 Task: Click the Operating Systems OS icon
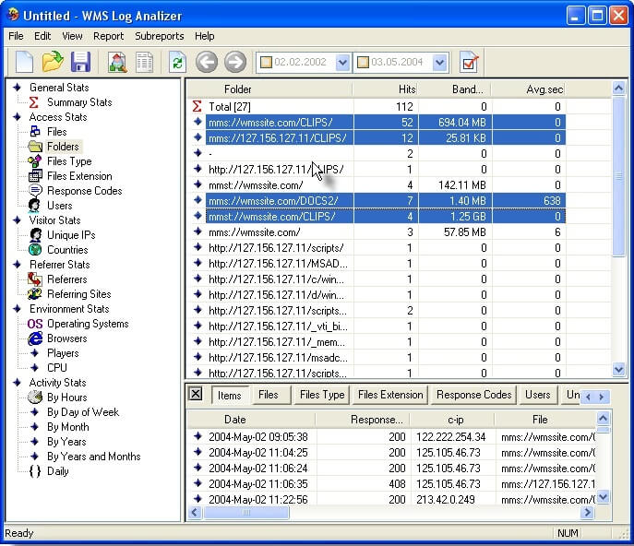click(x=35, y=324)
